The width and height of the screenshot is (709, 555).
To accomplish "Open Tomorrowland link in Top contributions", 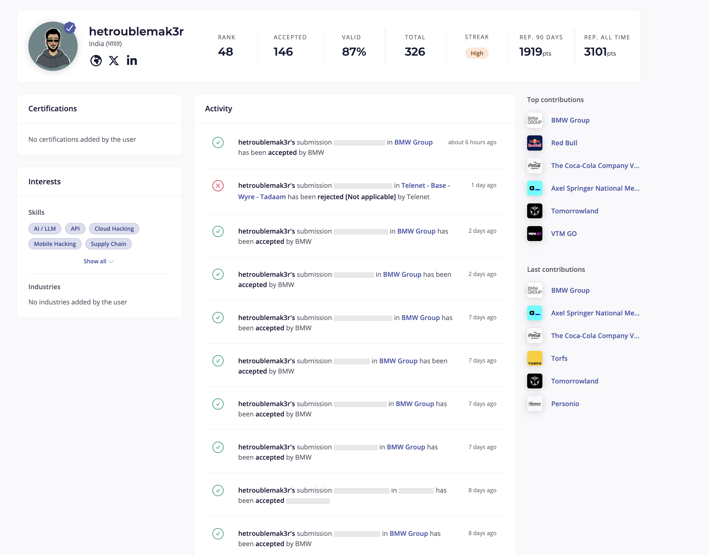I will pyautogui.click(x=575, y=211).
